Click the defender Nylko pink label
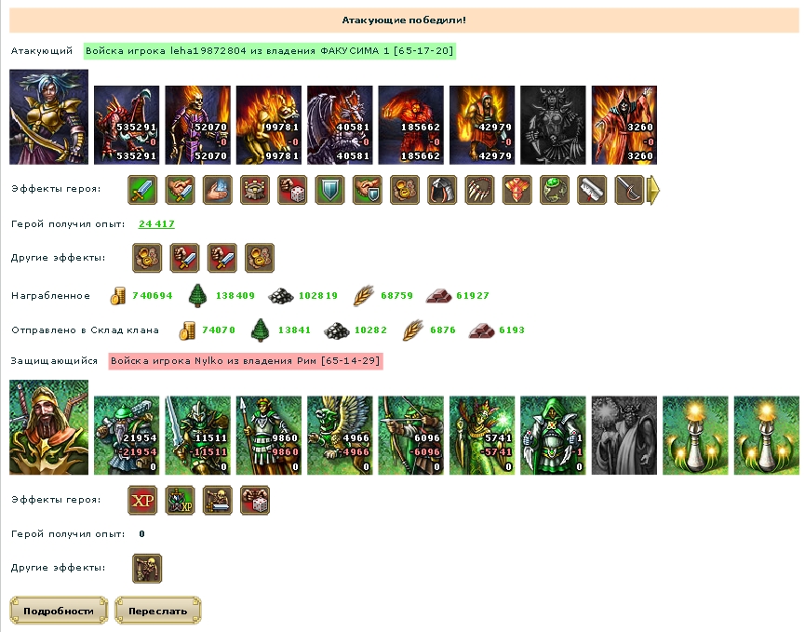This screenshot has width=805, height=632. coord(246,361)
